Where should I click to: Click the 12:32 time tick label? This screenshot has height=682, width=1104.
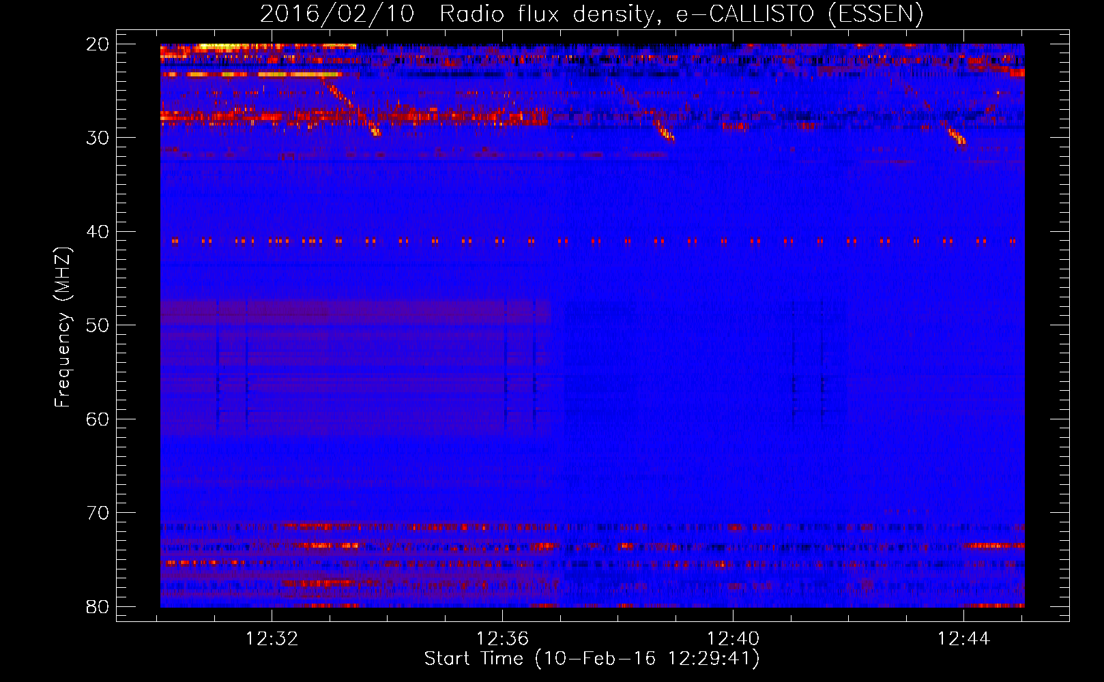click(272, 639)
